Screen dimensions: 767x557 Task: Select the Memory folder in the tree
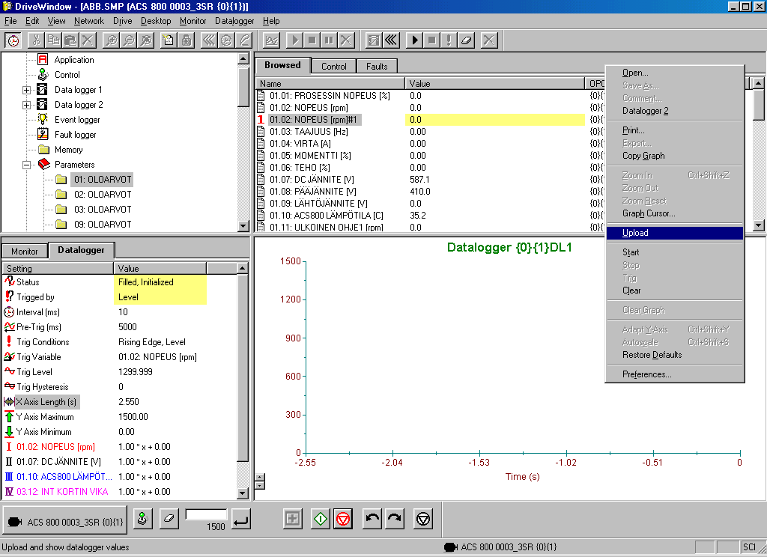pos(68,150)
